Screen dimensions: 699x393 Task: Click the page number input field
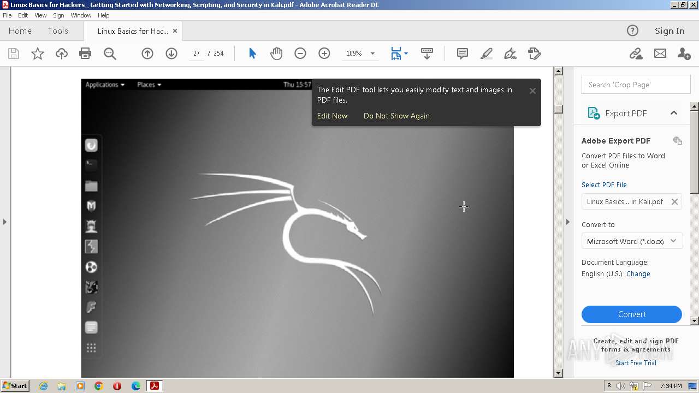click(x=196, y=53)
